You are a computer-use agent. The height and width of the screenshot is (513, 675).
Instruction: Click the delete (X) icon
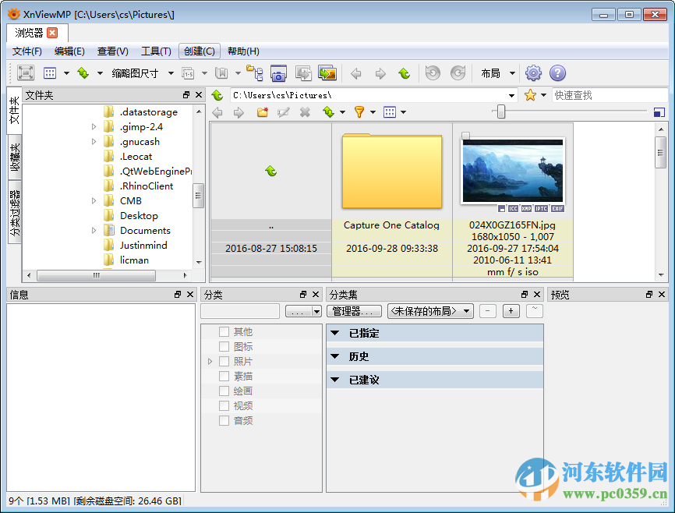(x=305, y=111)
